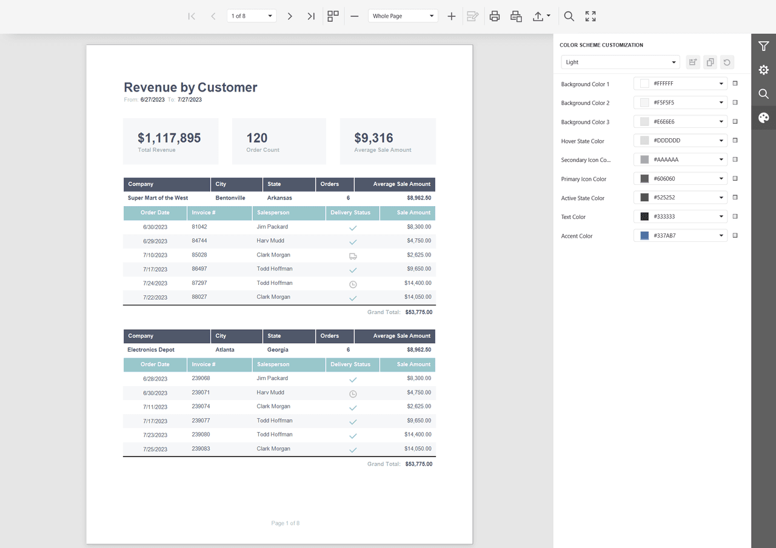Click the editing fields highlight icon

pos(473,16)
